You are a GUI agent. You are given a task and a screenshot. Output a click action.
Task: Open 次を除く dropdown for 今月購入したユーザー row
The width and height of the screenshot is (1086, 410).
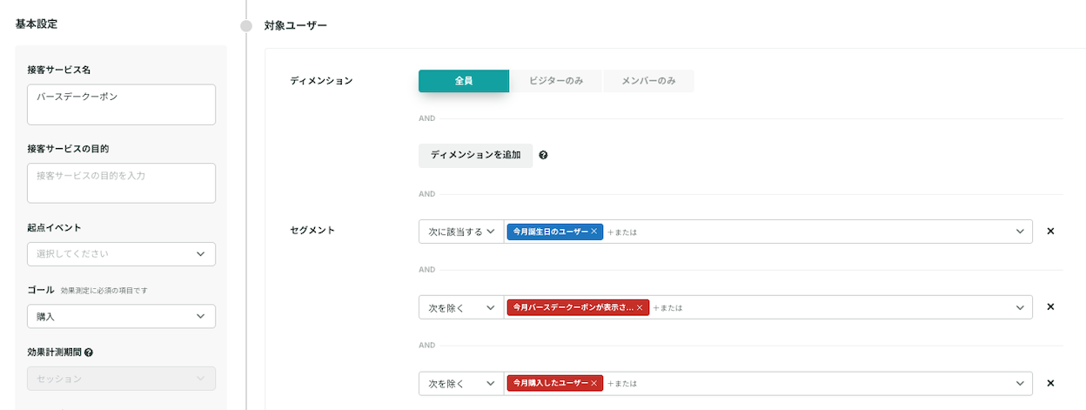[461, 383]
